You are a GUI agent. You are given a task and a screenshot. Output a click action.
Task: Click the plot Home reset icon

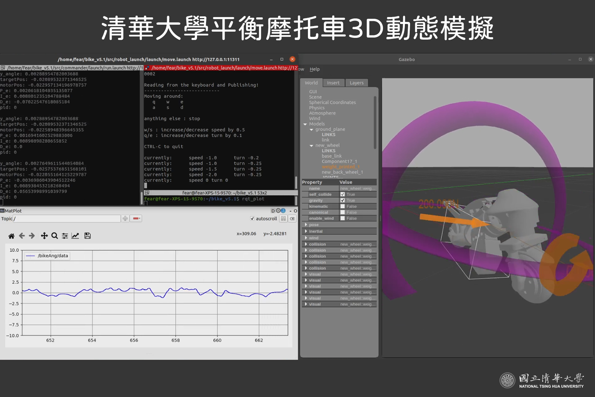(x=11, y=236)
